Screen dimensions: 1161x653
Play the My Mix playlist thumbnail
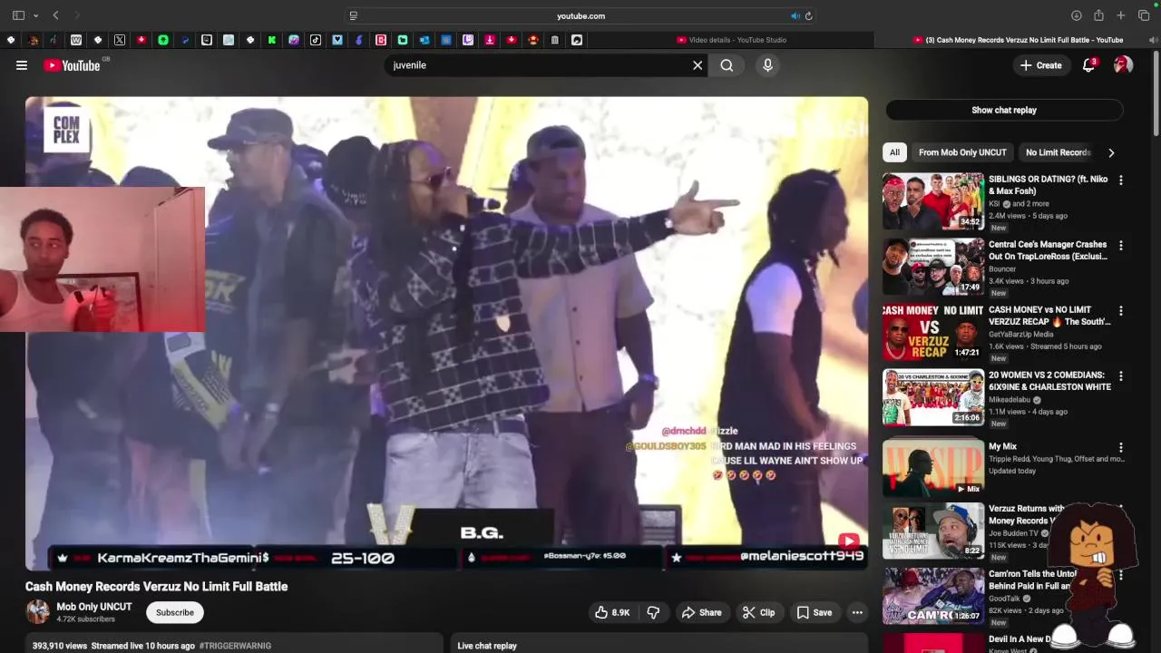point(933,467)
